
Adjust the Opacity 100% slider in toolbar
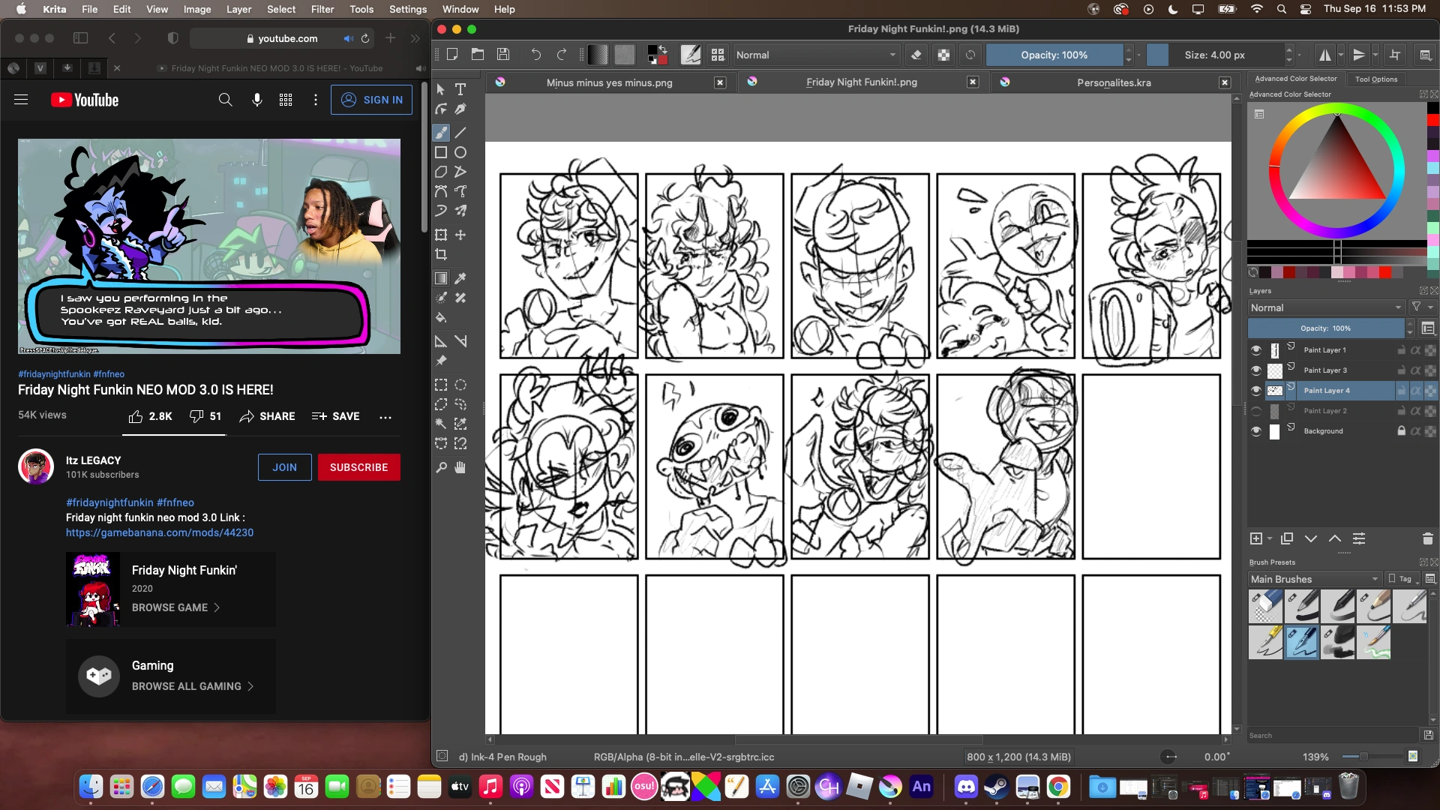tap(1053, 55)
